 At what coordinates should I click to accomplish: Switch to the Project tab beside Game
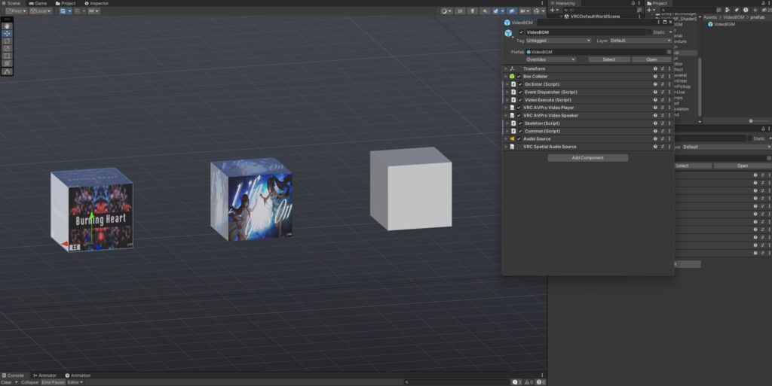pyautogui.click(x=66, y=4)
